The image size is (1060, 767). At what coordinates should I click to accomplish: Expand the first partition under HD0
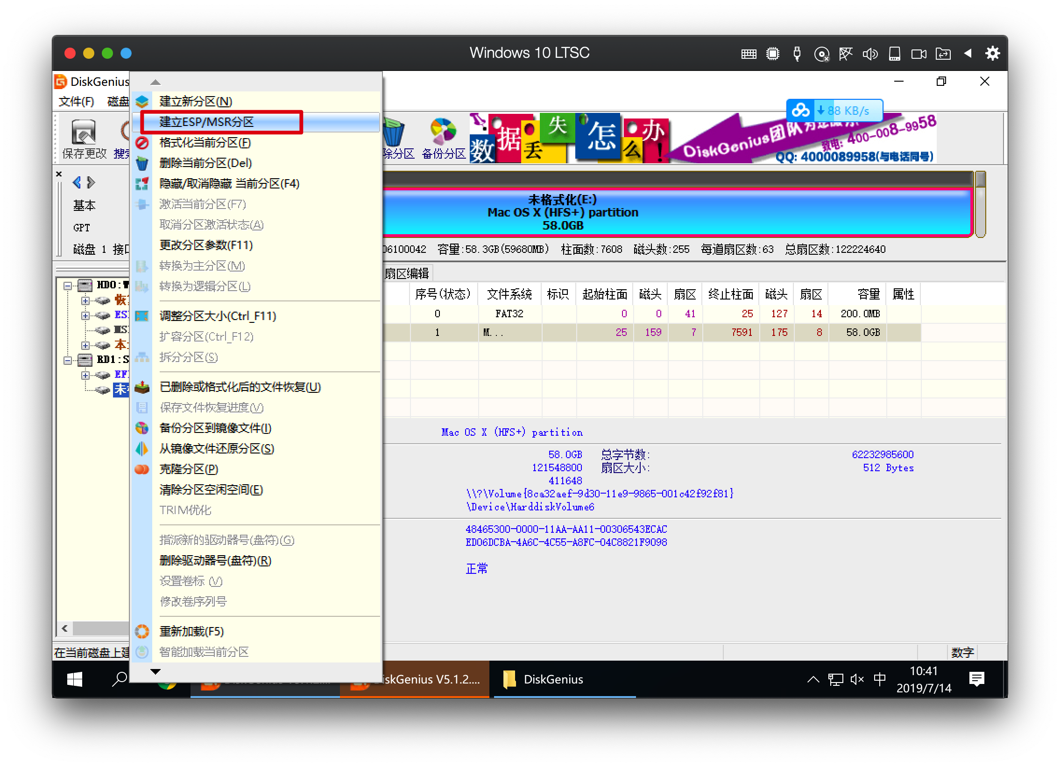[85, 300]
